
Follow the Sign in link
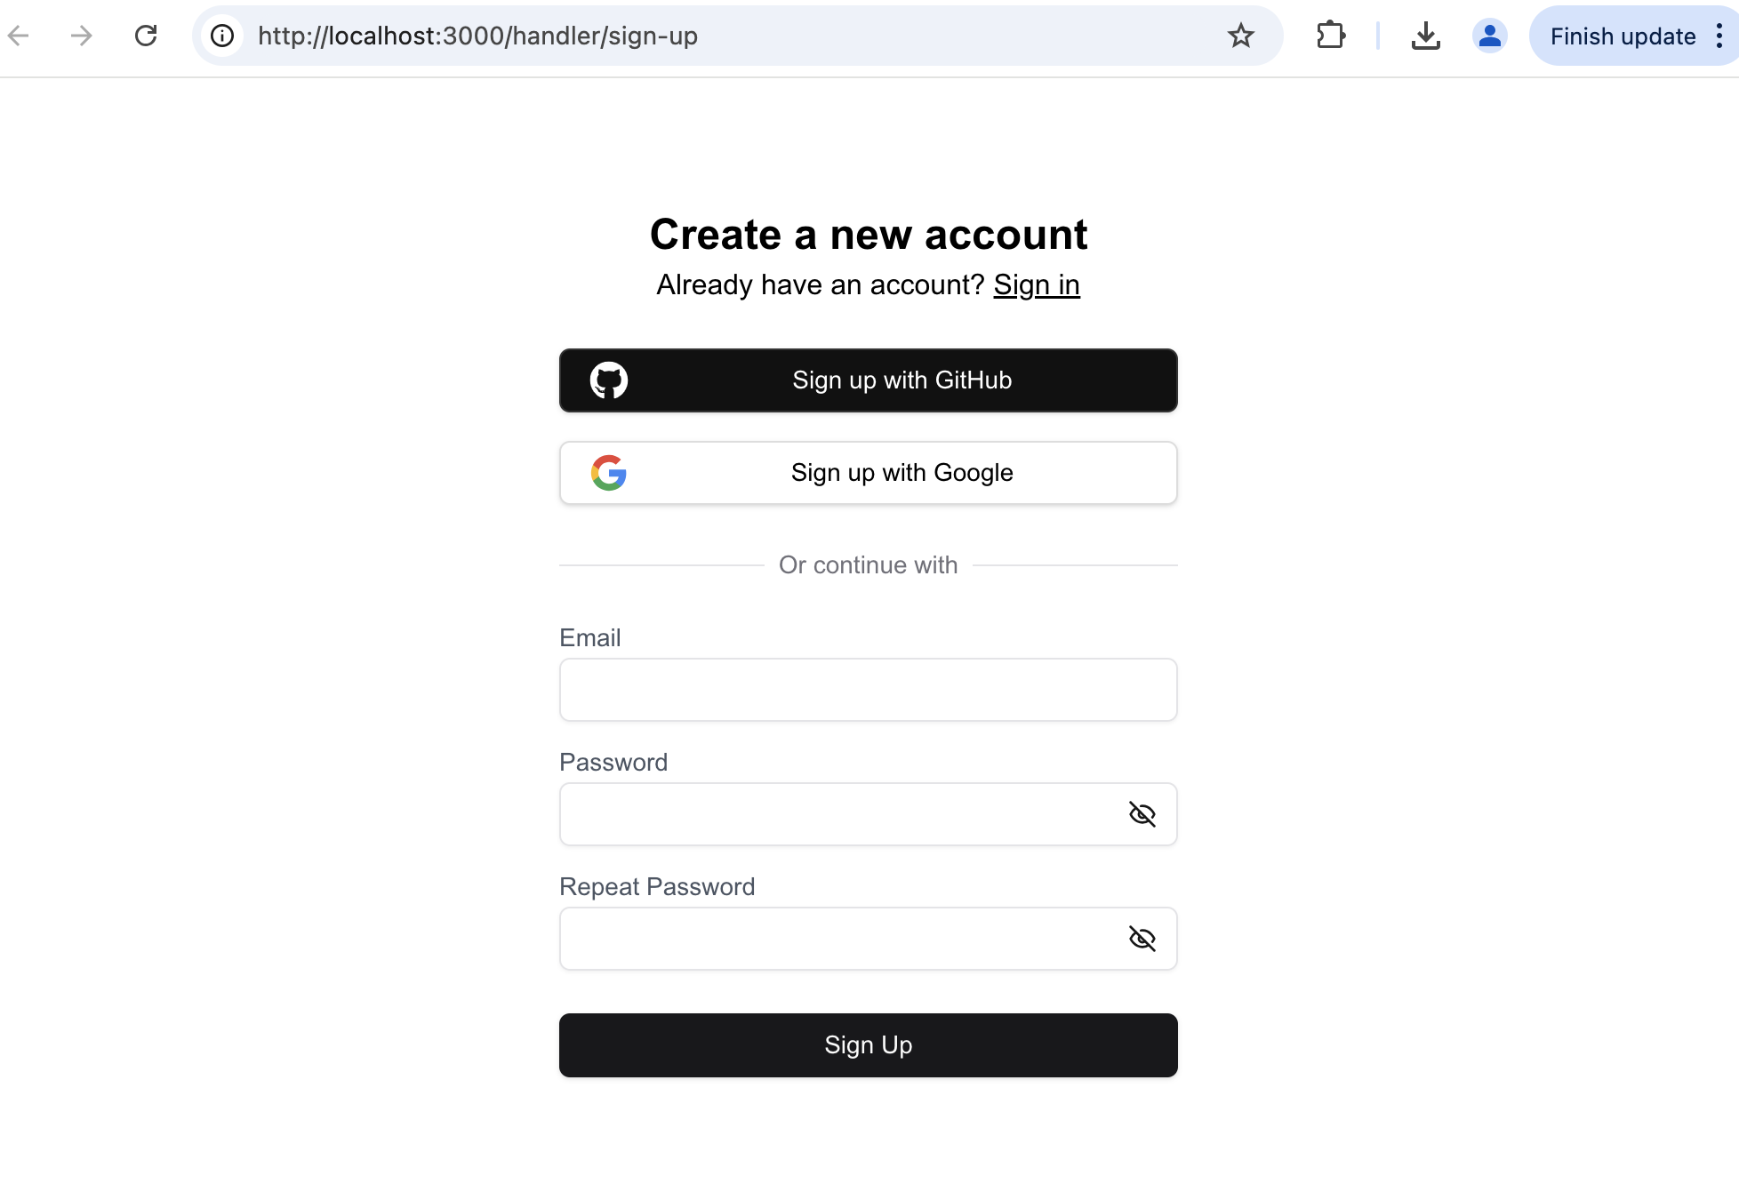click(x=1036, y=285)
